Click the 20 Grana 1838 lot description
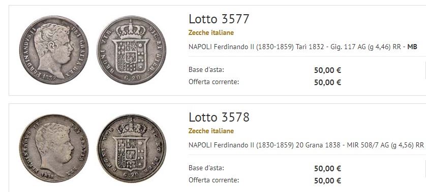This screenshot has width=426, height=192. [x=306, y=145]
